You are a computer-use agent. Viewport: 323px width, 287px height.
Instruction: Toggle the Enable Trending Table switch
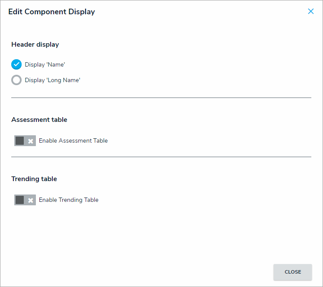tap(25, 200)
